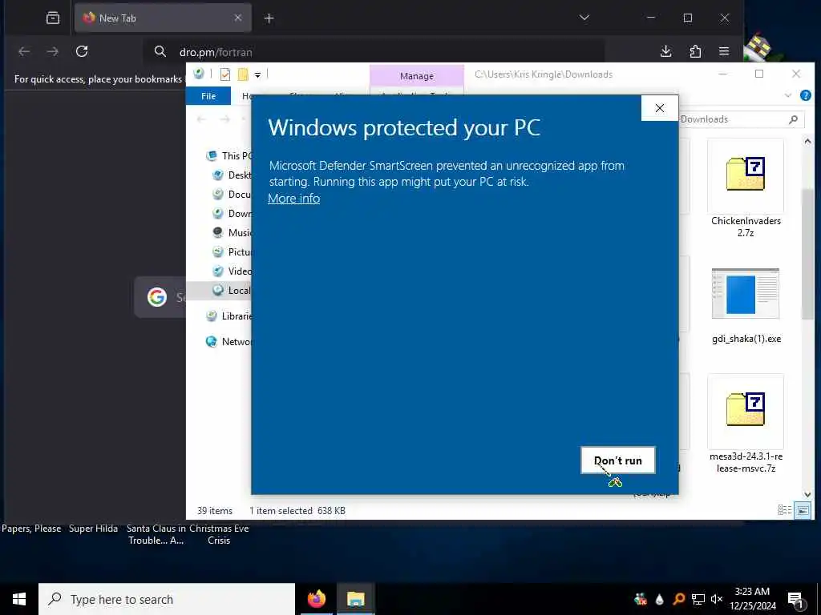Select the New Tab tab in Firefox

(x=163, y=18)
